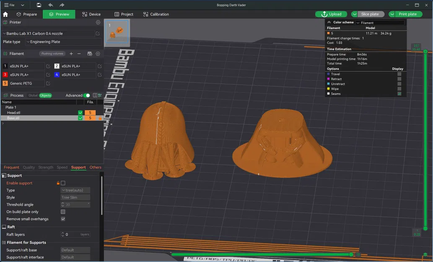
Task: Switch to the Prepare tab
Action: (x=26, y=14)
